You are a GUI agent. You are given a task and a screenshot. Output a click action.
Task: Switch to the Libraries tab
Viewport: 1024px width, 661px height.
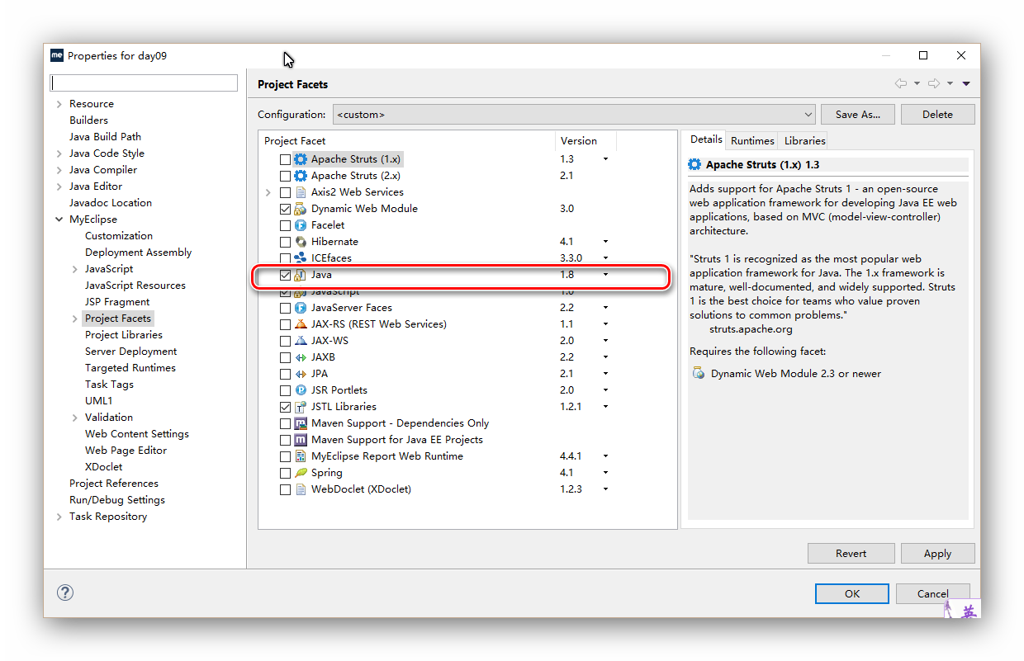pyautogui.click(x=805, y=140)
